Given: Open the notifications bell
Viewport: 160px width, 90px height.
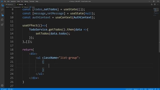Looking at the screenshot, I should pos(158,89).
